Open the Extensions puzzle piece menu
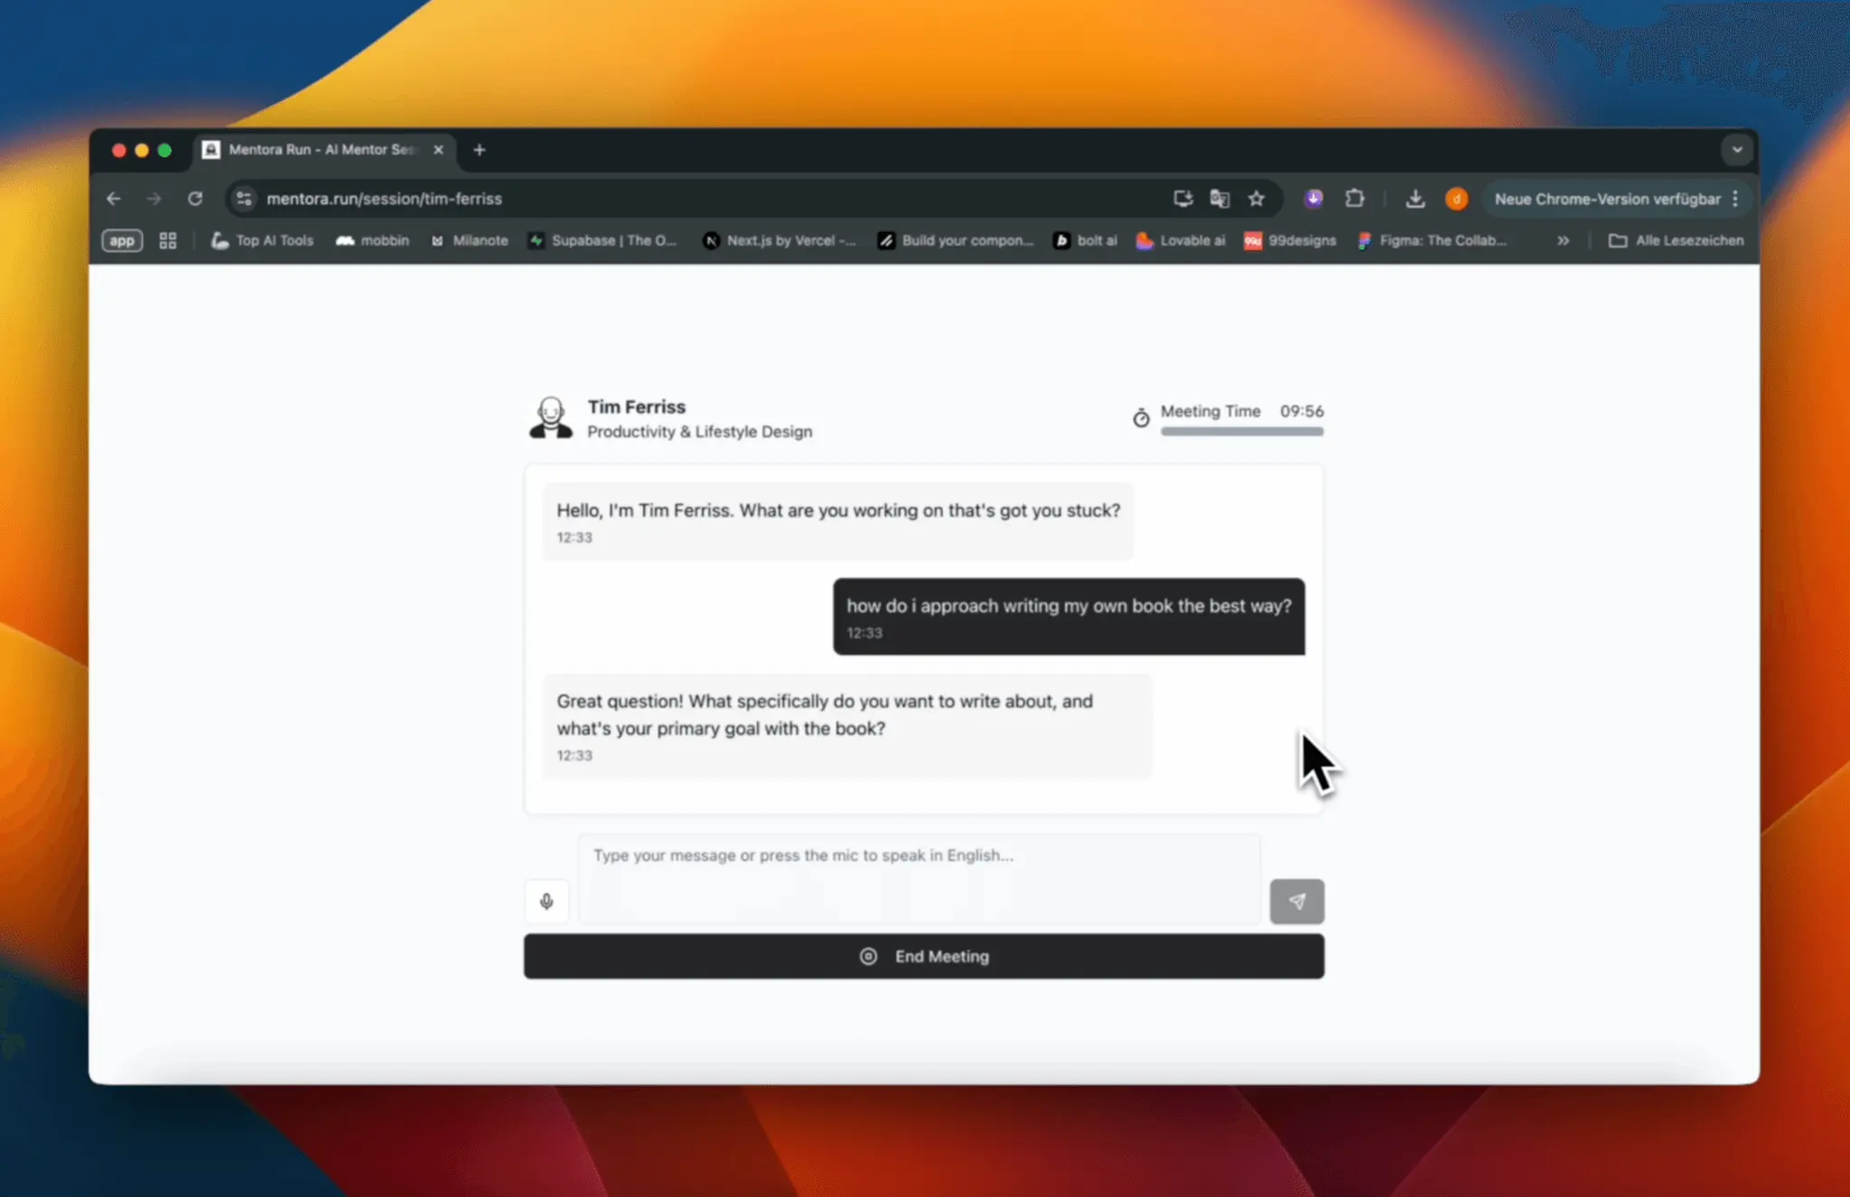Viewport: 1850px width, 1197px height. pyautogui.click(x=1354, y=199)
